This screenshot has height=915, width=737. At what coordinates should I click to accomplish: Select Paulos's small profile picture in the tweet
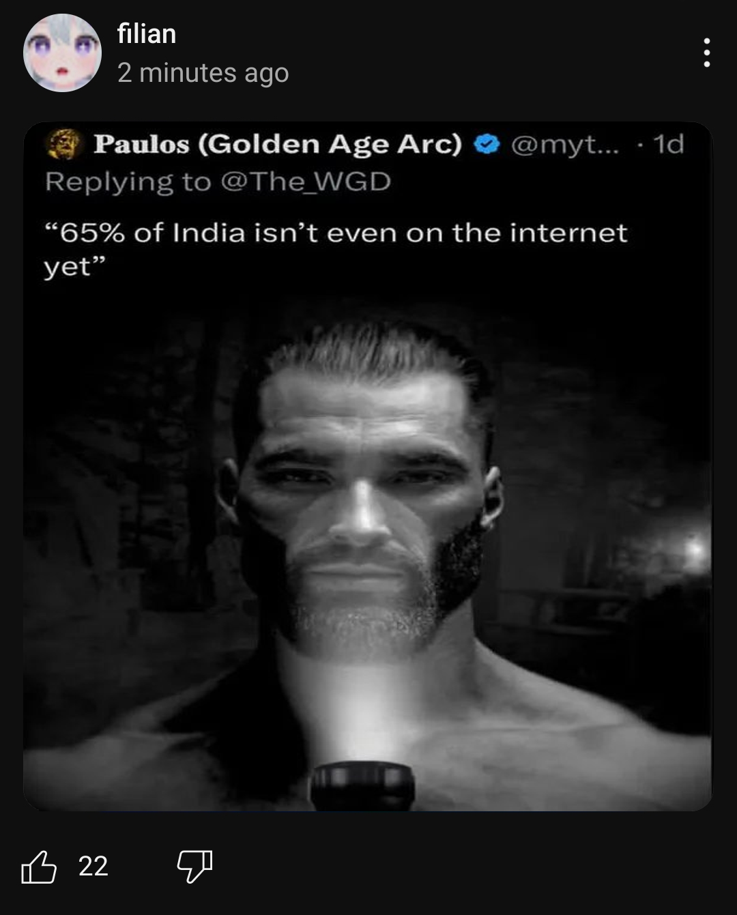(x=63, y=144)
